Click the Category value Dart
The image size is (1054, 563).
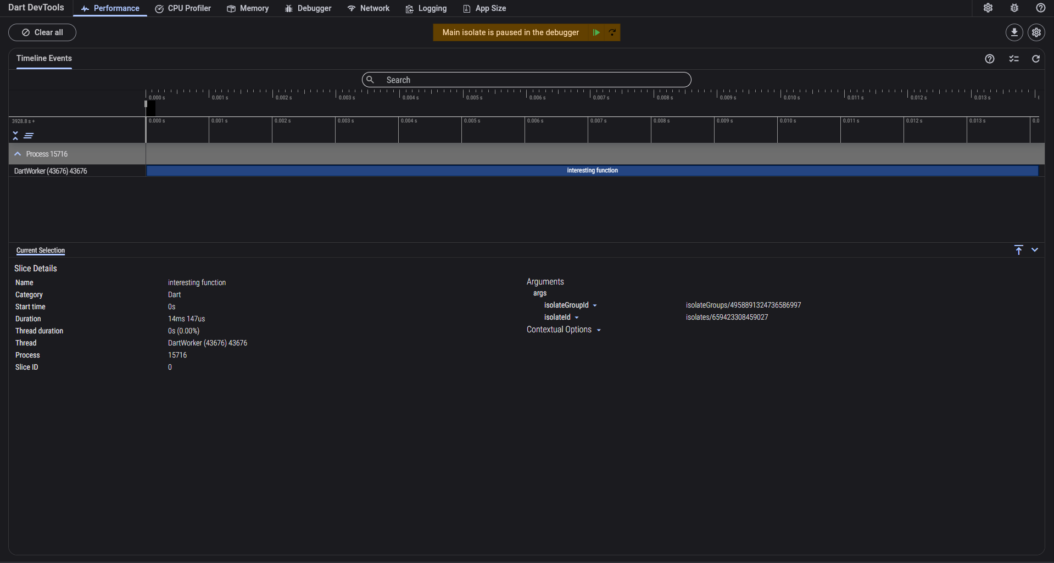click(x=174, y=294)
